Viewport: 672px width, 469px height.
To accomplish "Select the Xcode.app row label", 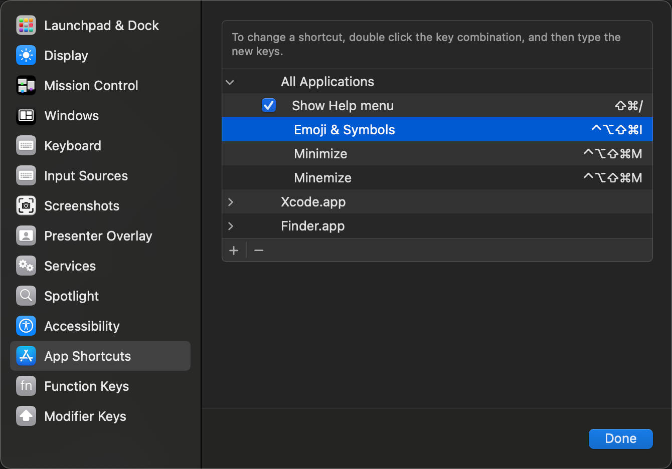I will [x=313, y=202].
